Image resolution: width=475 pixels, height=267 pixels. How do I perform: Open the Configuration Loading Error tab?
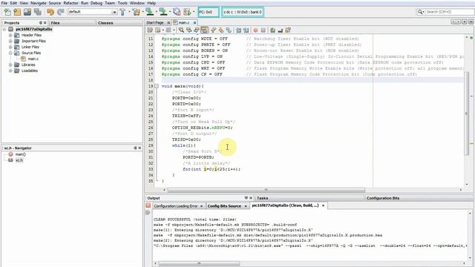click(x=176, y=206)
